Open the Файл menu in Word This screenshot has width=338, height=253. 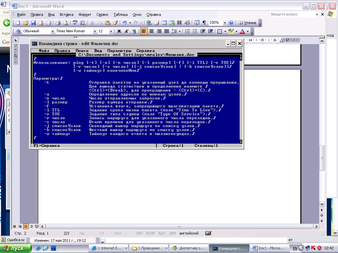[21, 14]
